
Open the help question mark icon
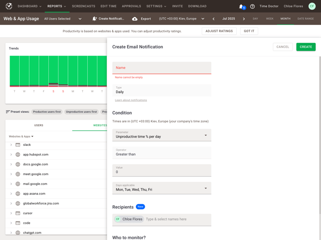click(252, 6)
